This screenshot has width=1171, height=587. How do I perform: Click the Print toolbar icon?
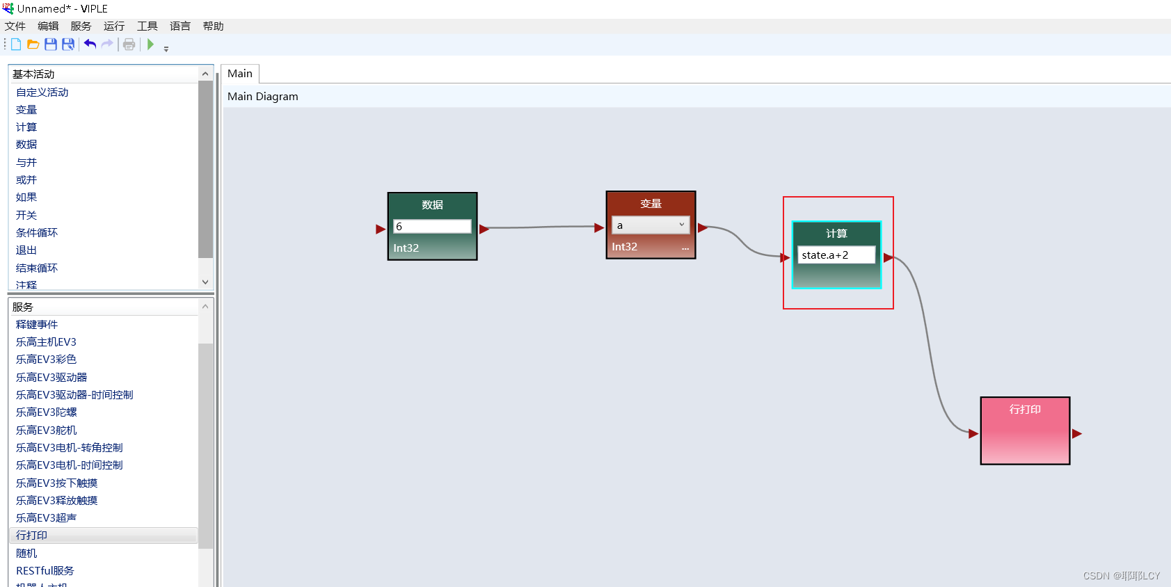129,45
